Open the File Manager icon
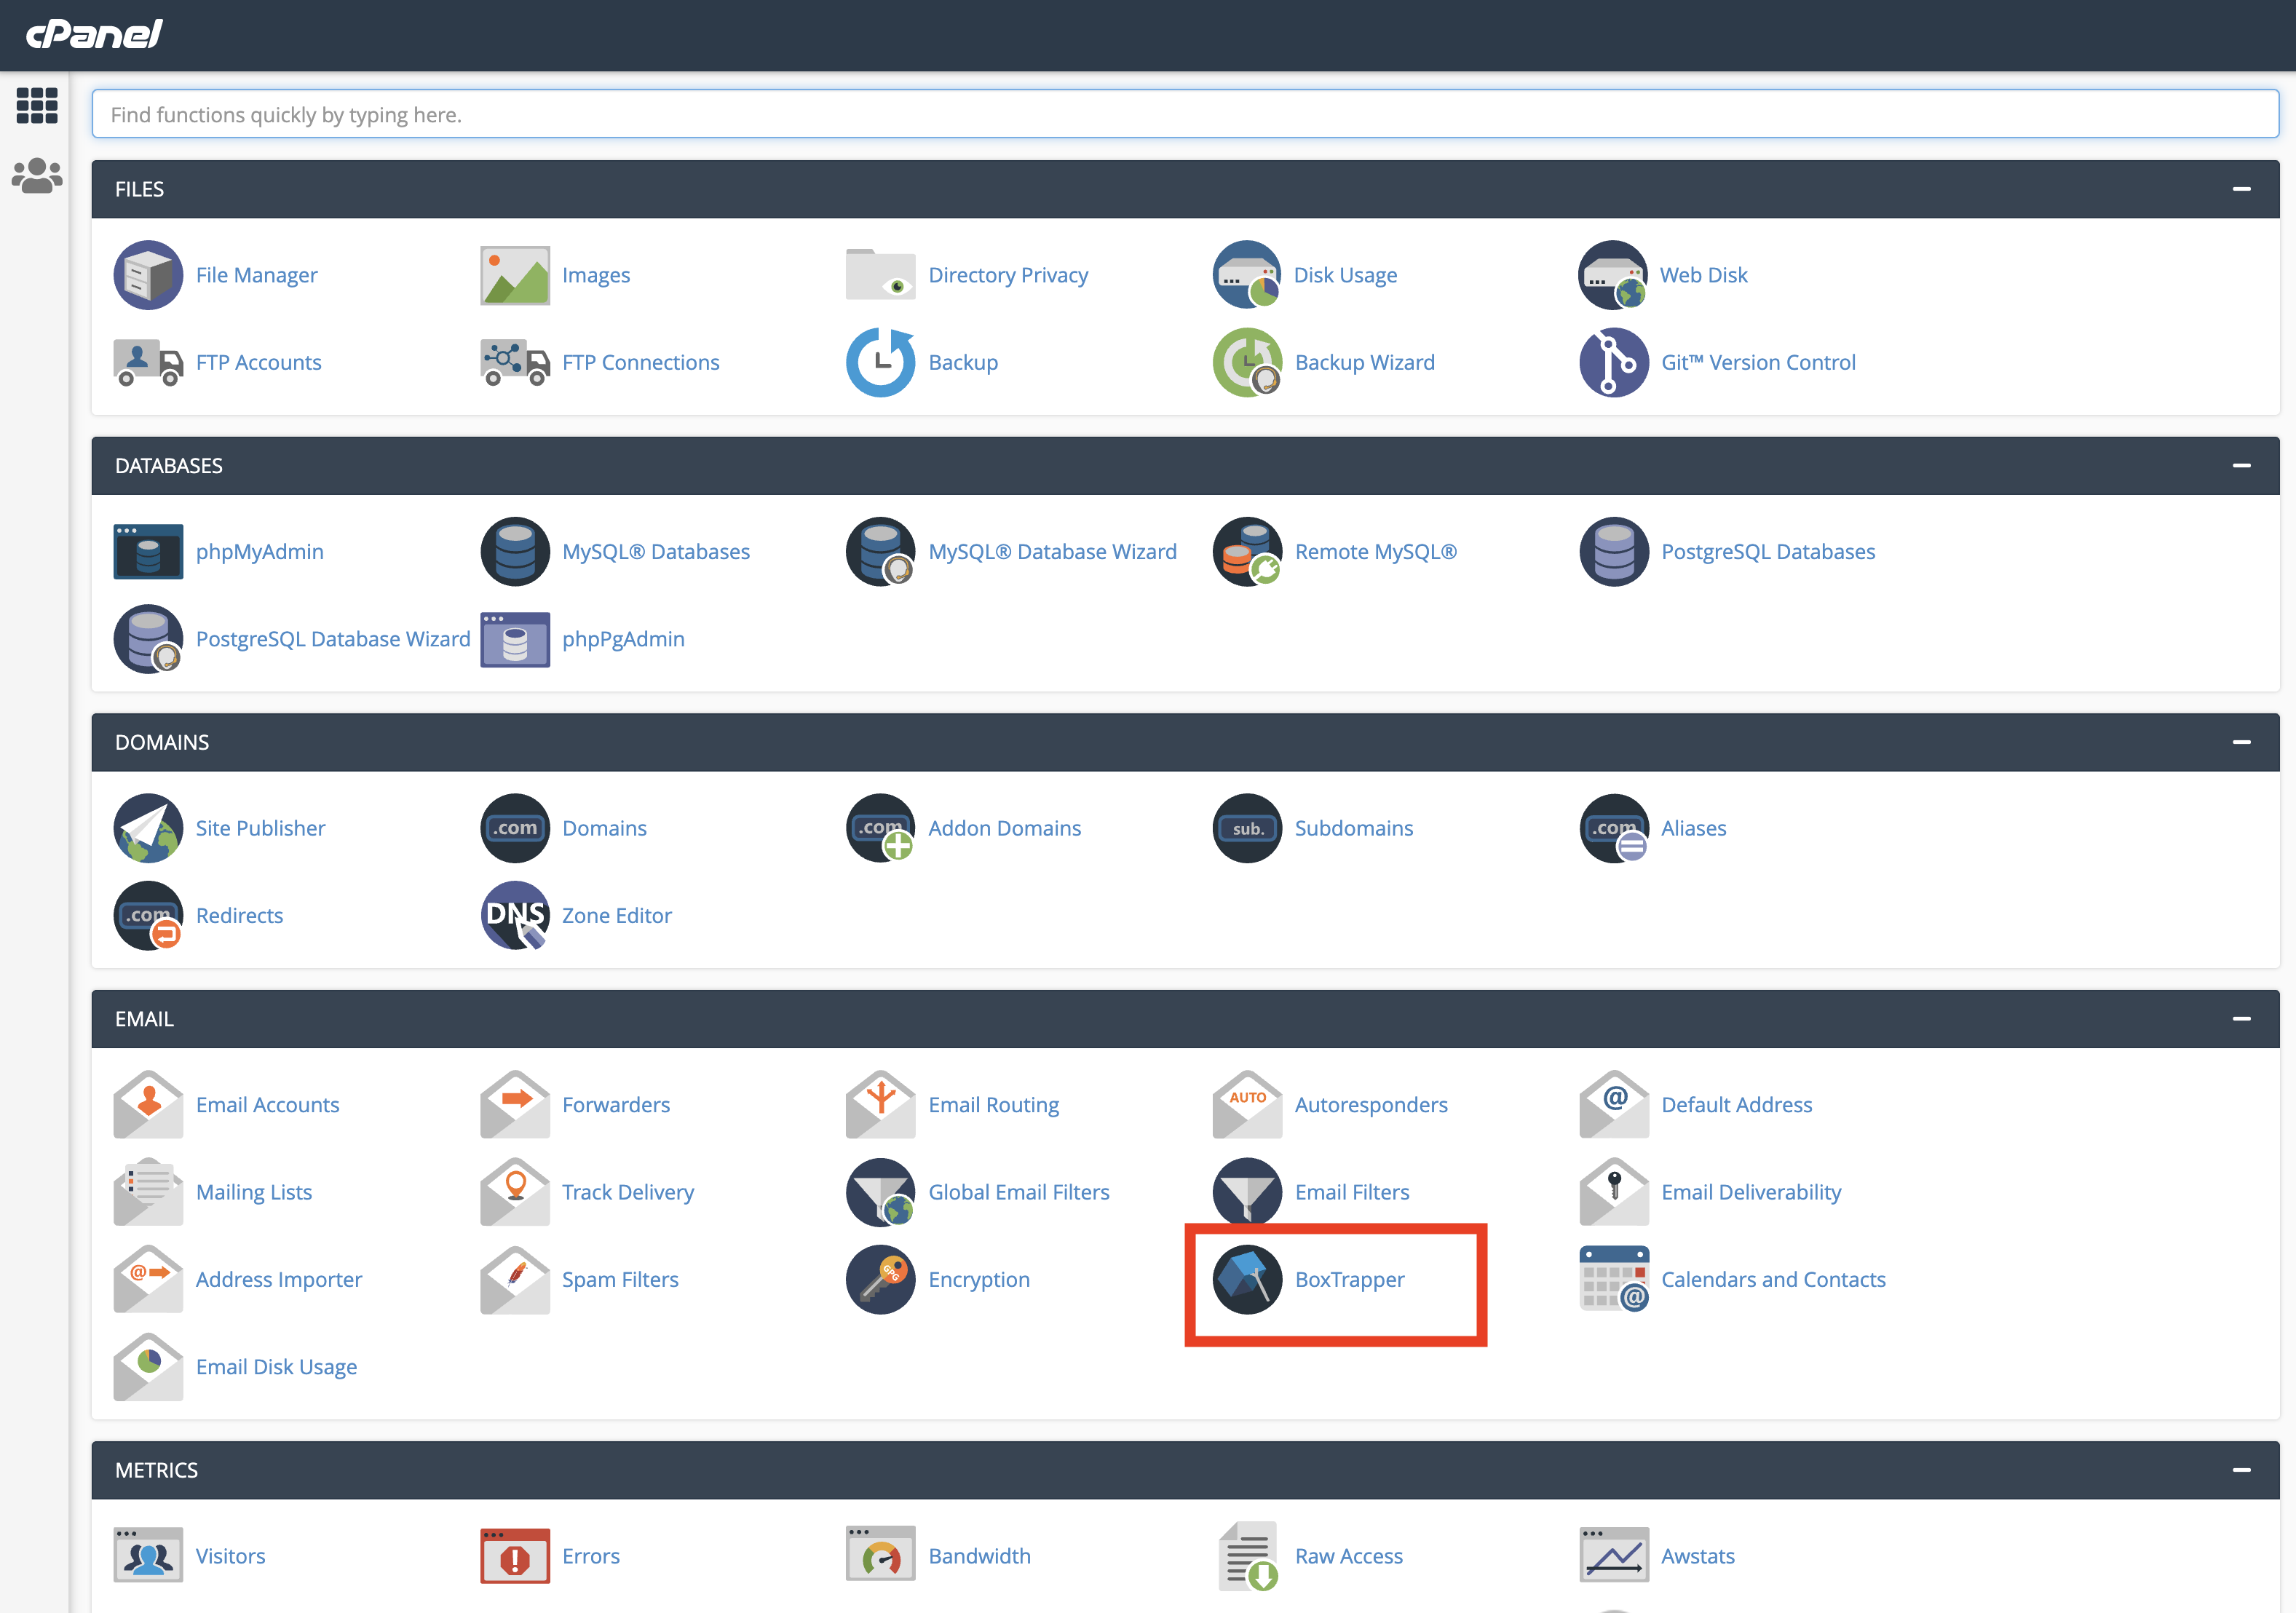 click(x=148, y=275)
